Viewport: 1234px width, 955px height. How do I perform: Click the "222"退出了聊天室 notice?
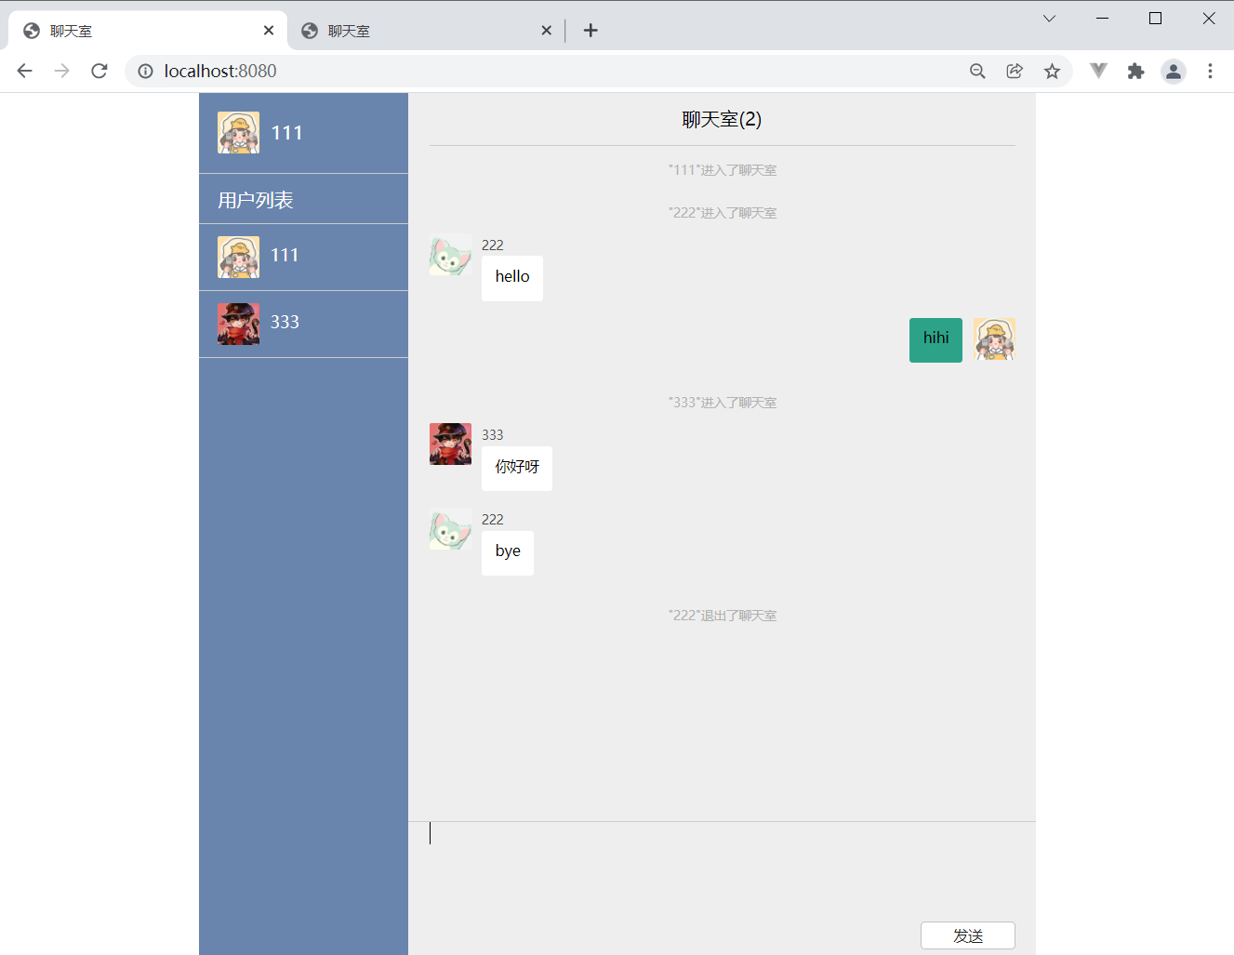point(723,616)
